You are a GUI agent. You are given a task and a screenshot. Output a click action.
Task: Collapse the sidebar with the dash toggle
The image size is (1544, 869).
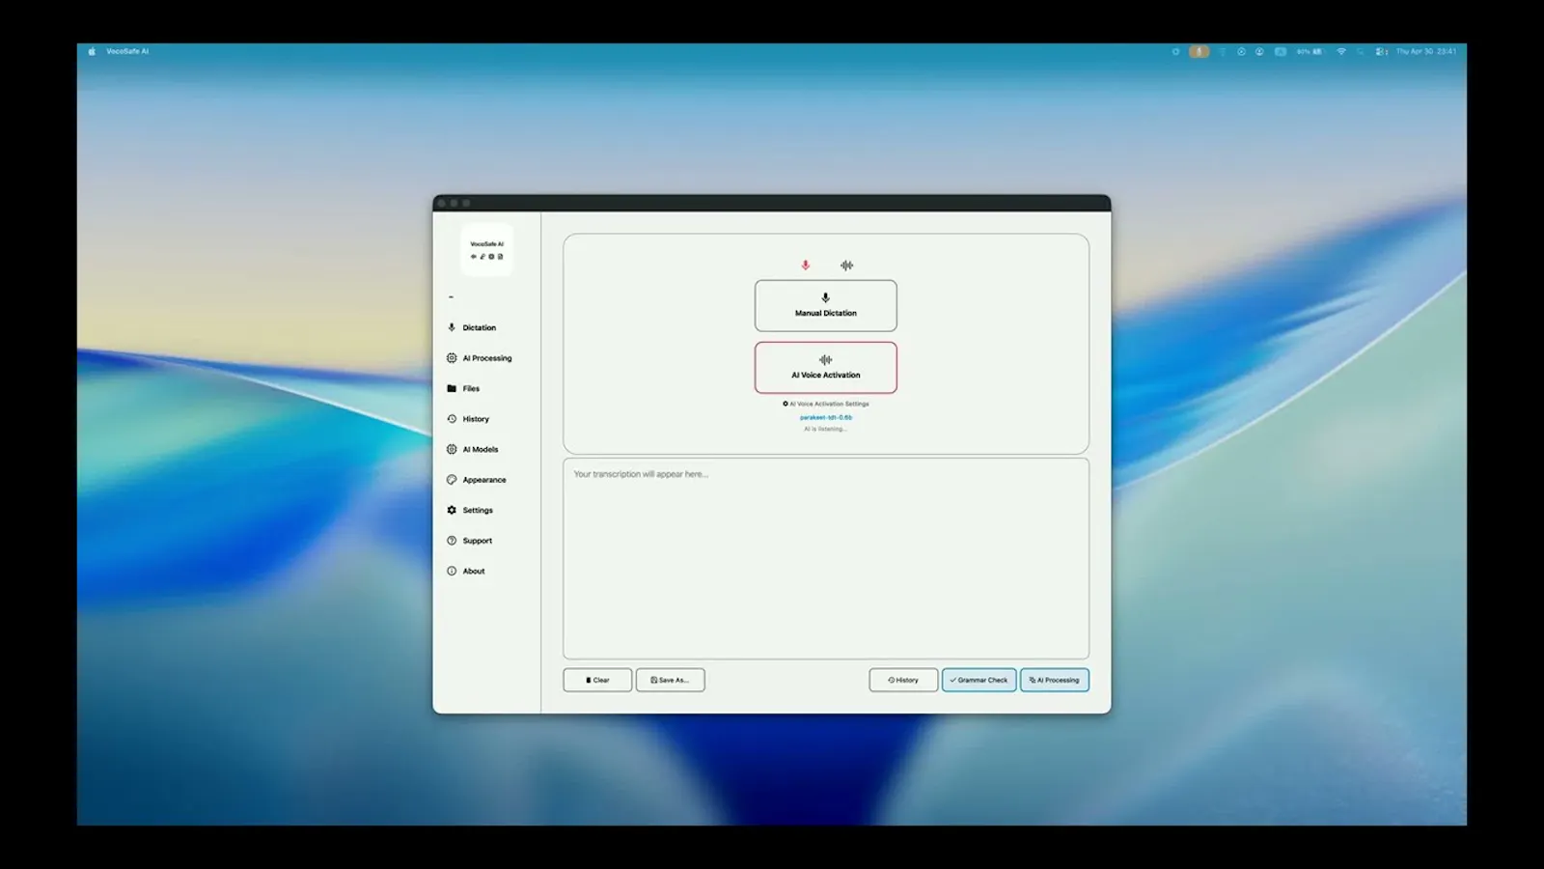click(451, 297)
